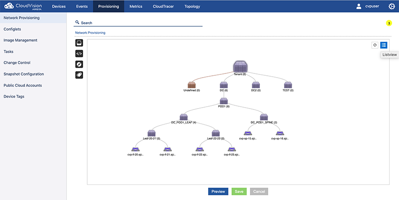
Task: Select the Tenant root container
Action: (x=240, y=67)
